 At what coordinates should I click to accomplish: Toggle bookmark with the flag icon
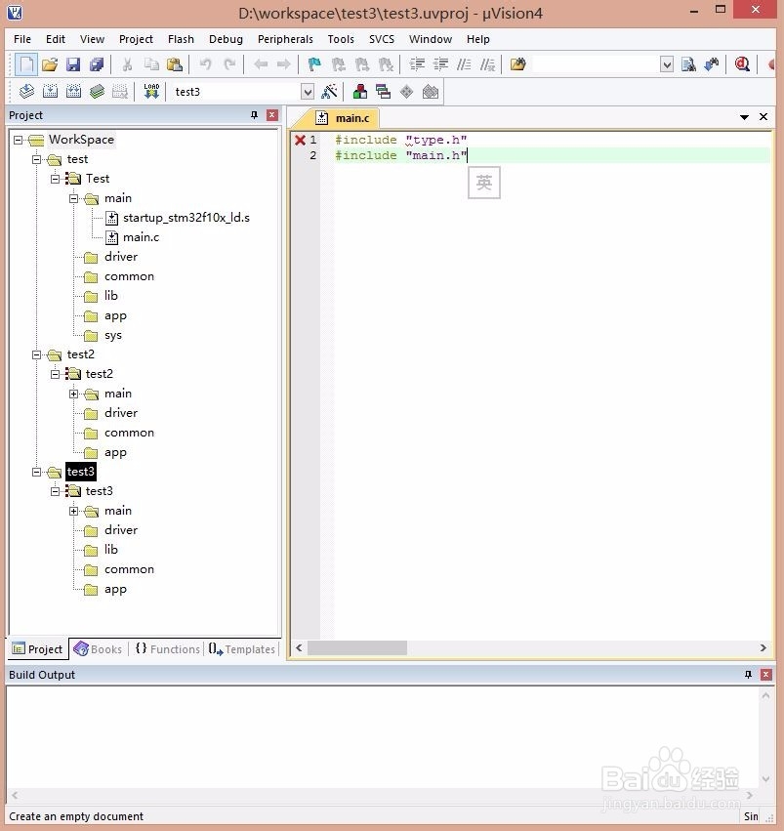(x=314, y=64)
